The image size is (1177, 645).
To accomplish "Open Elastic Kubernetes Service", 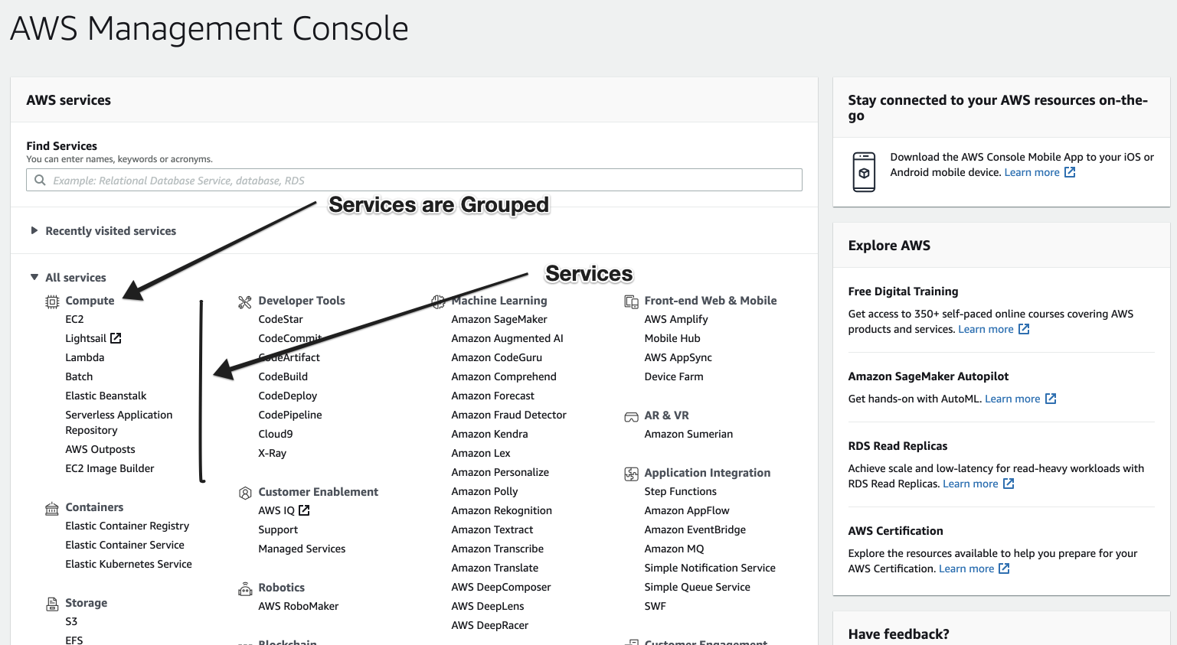I will 129,564.
